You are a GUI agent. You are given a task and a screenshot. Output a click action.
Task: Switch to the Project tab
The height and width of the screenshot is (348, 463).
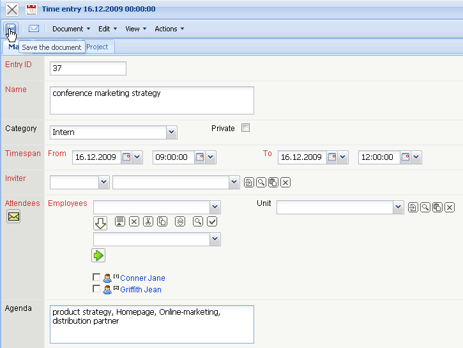(98, 47)
